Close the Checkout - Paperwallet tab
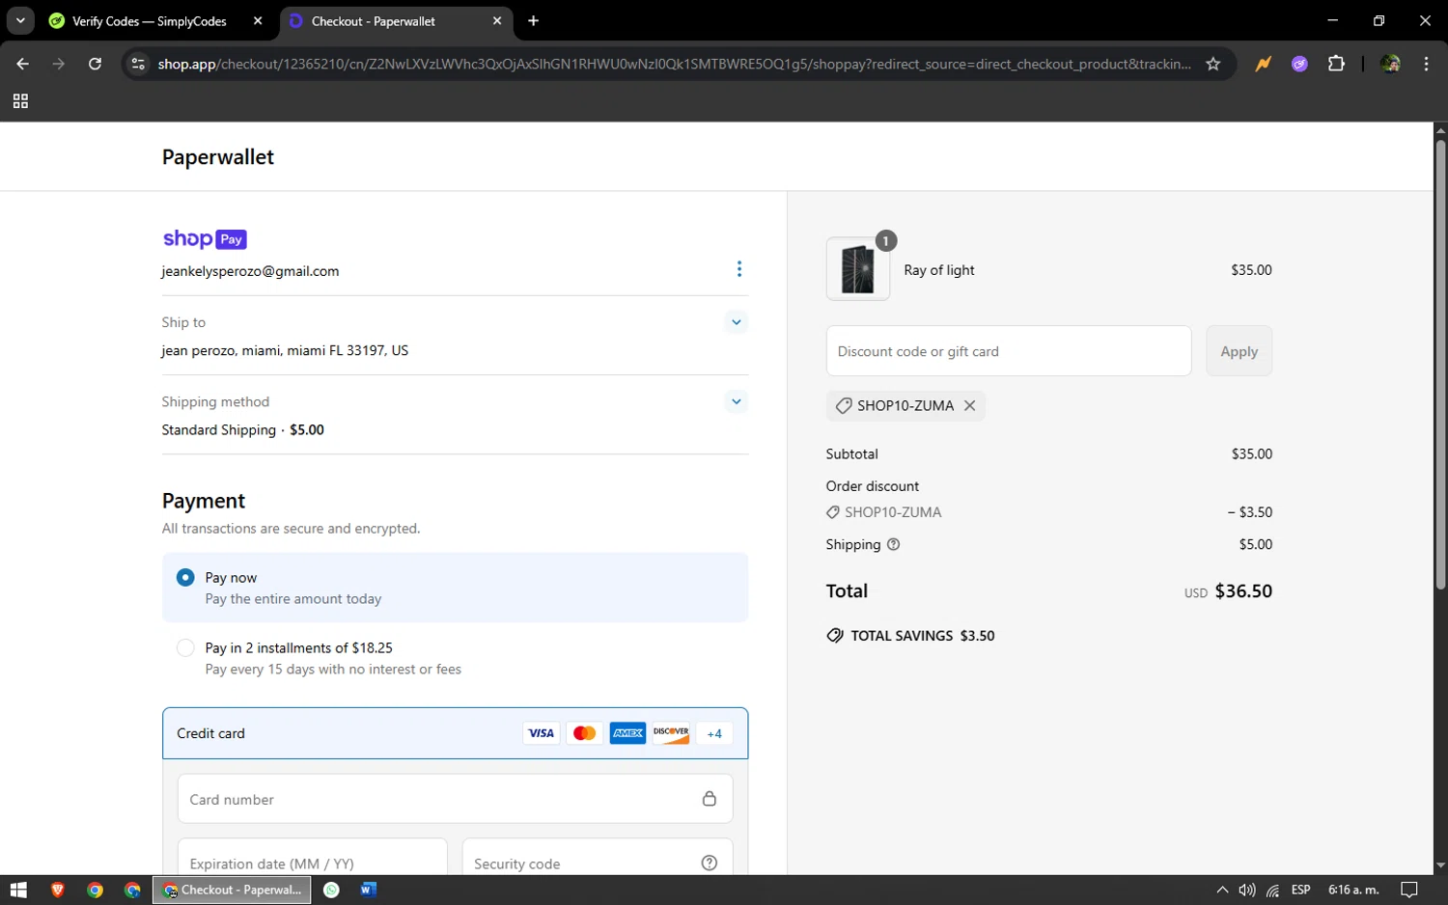This screenshot has height=905, width=1448. [497, 21]
